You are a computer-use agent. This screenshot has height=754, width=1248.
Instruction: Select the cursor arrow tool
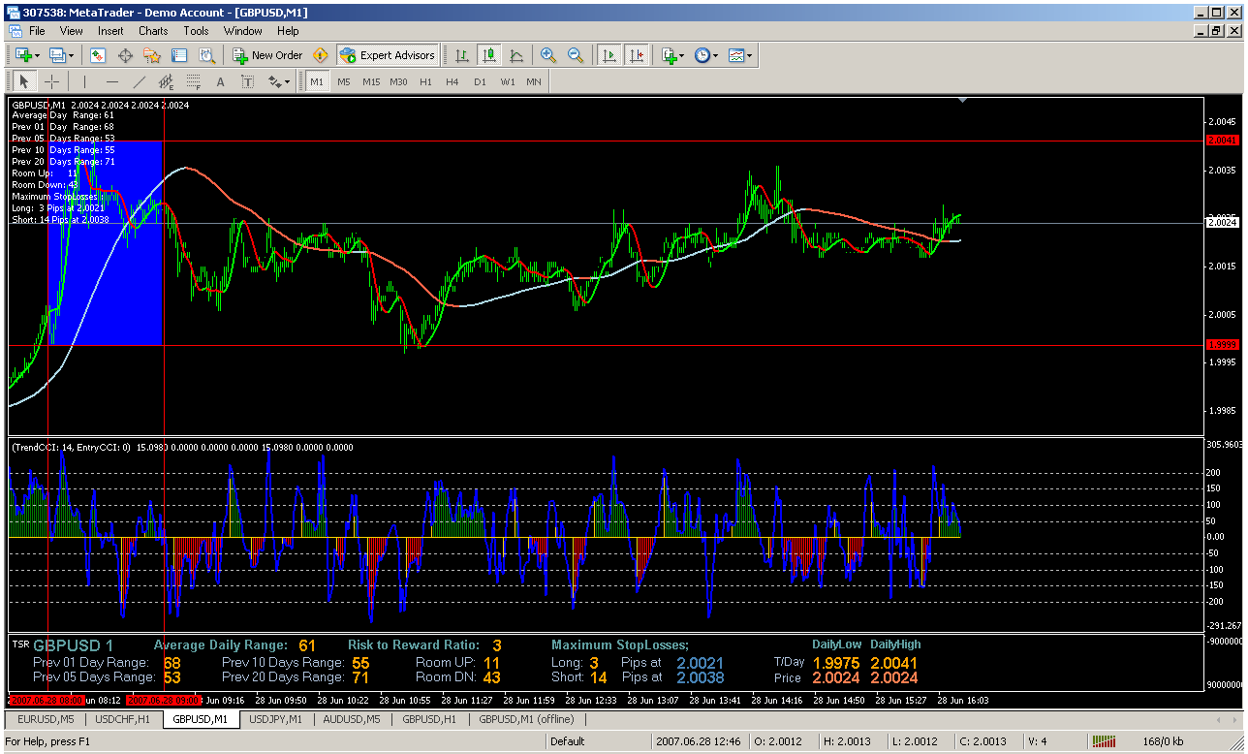tap(24, 82)
